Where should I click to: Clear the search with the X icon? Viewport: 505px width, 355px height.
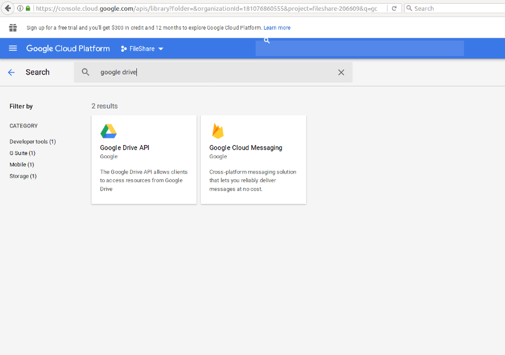click(341, 73)
